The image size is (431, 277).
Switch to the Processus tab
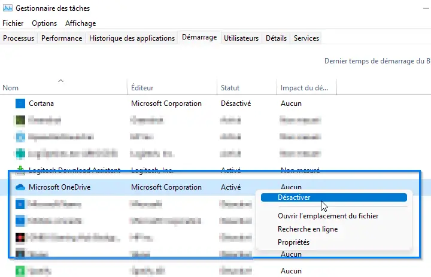pos(19,38)
